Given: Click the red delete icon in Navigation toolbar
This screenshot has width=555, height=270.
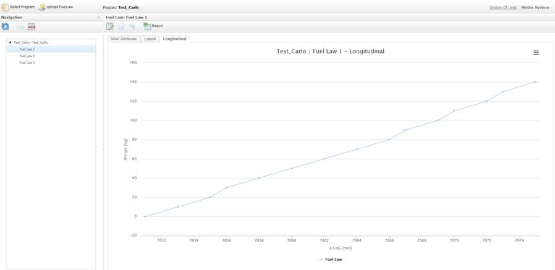Looking at the screenshot, I should coord(32,27).
